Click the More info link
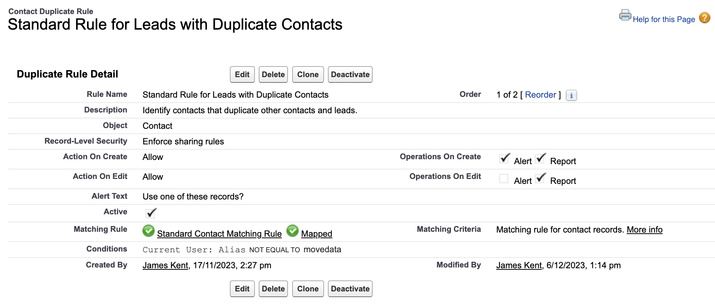 pyautogui.click(x=644, y=229)
